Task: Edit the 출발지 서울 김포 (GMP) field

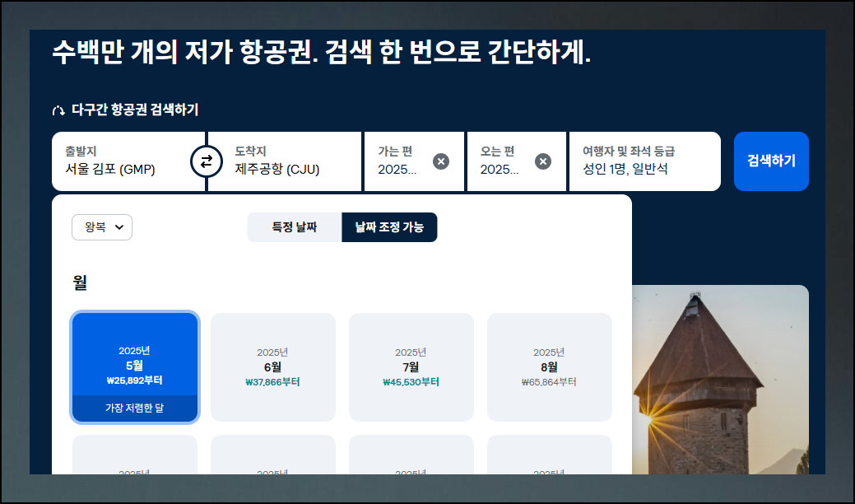Action: pos(128,161)
